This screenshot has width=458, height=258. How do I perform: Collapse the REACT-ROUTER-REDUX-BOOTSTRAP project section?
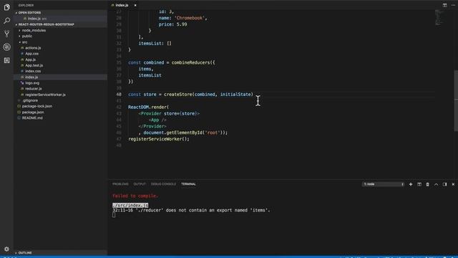click(46, 24)
